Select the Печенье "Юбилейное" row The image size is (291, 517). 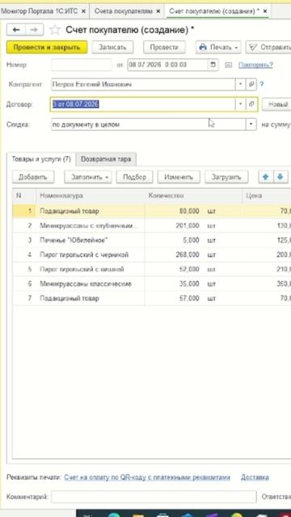[152, 241]
